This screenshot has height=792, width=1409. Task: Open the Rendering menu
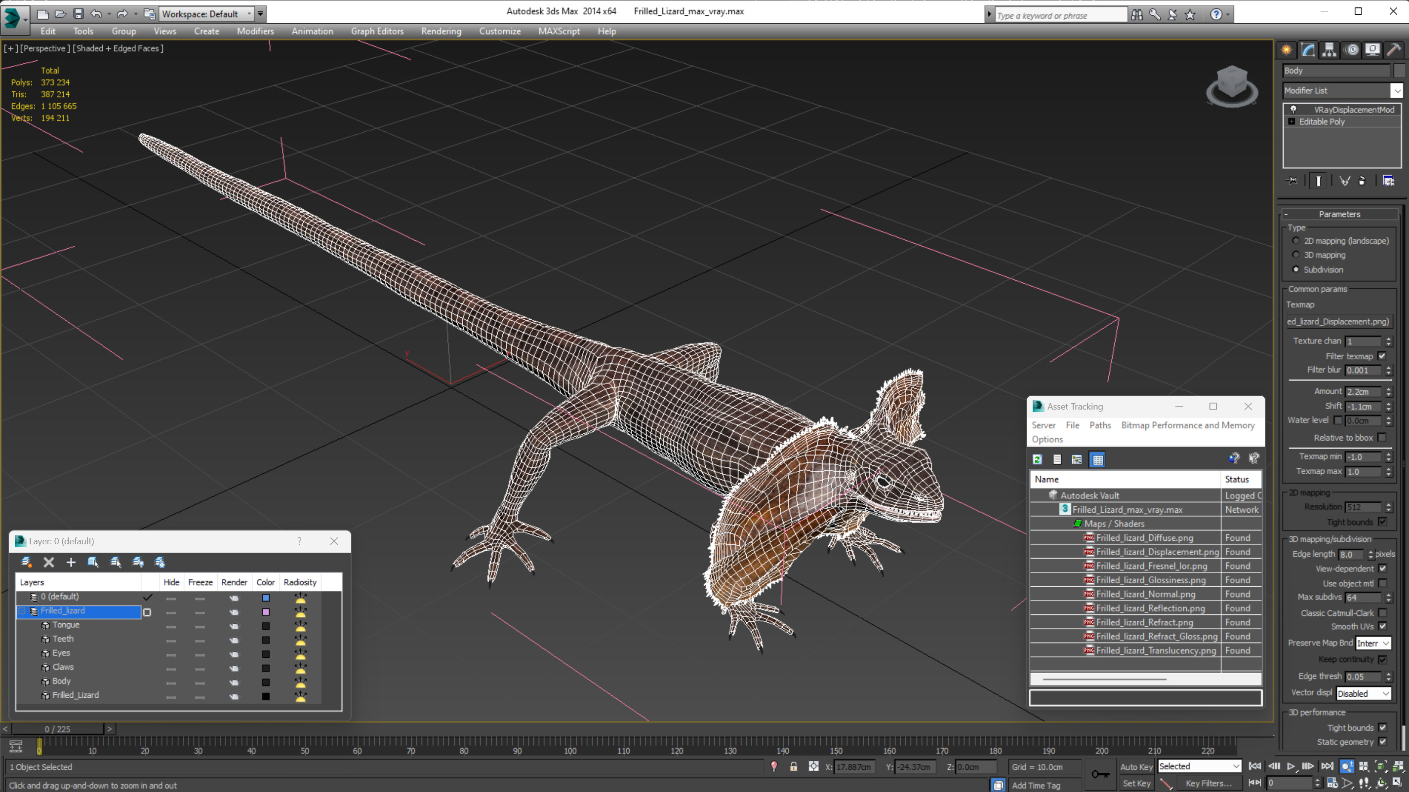click(441, 31)
